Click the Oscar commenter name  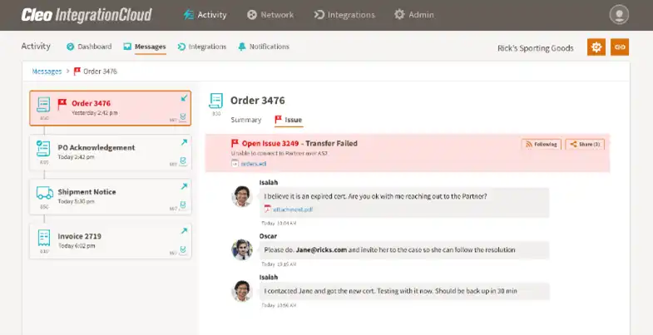click(x=268, y=236)
